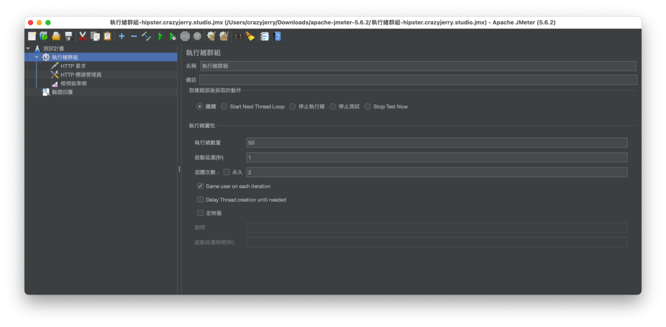The image size is (666, 327).
Task: Click the binoculars Search icon
Action: pyautogui.click(x=238, y=36)
